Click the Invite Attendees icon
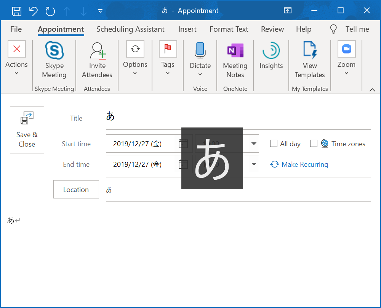 click(x=97, y=50)
